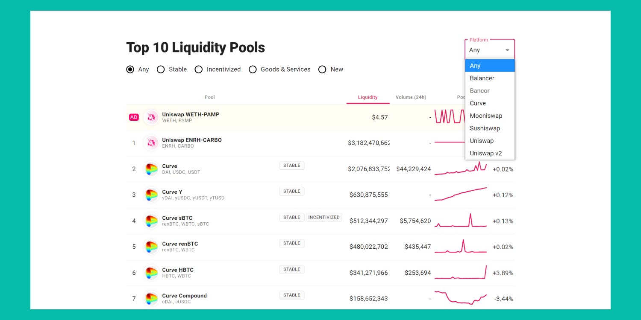This screenshot has width=641, height=320.
Task: Click volume value $253,694
Action: tap(418, 273)
